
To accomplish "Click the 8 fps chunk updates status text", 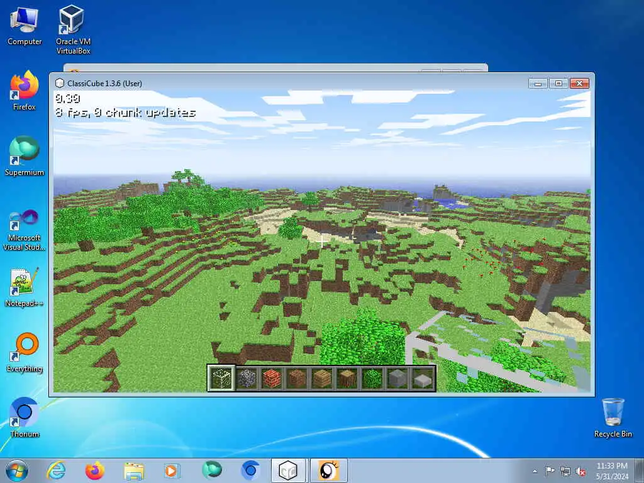I will [125, 113].
